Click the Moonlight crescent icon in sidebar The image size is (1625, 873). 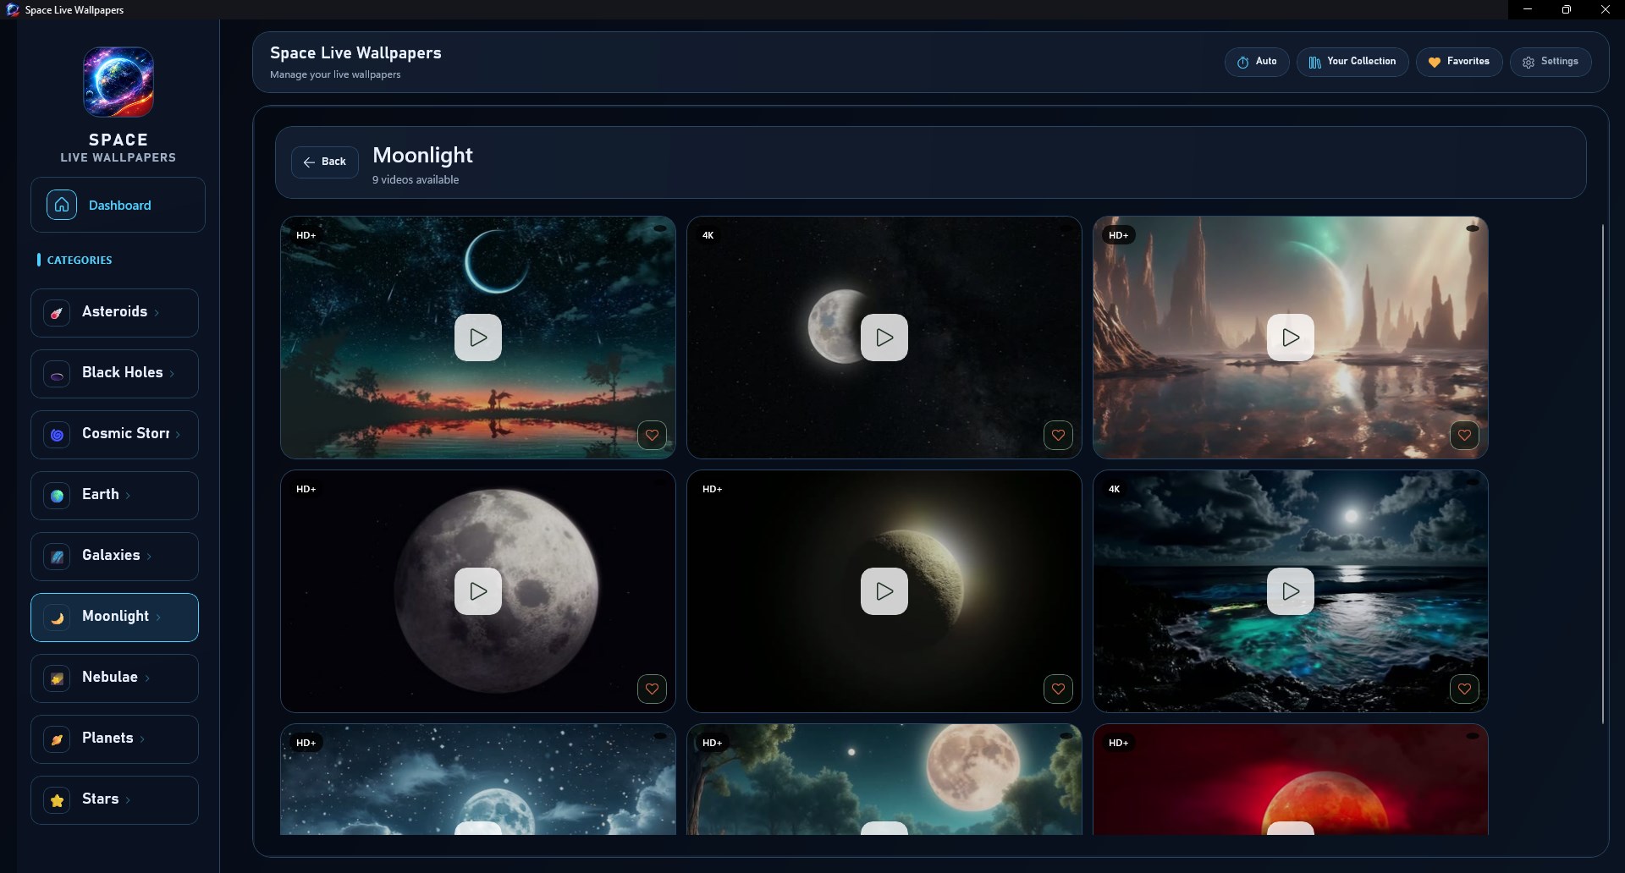(57, 618)
